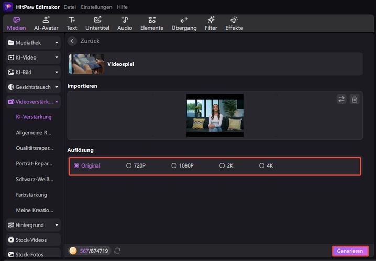Open the Effekte tool
376x261 pixels.
(234, 23)
